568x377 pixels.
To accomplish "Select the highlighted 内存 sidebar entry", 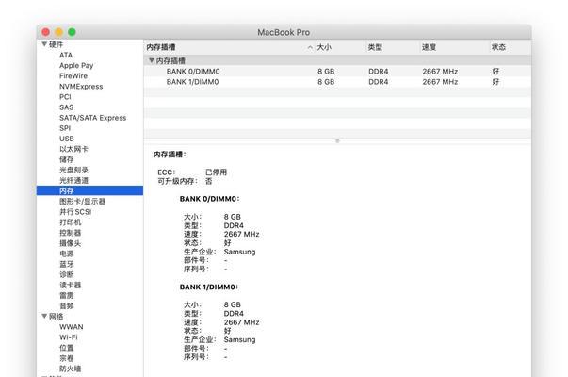I will pos(89,190).
